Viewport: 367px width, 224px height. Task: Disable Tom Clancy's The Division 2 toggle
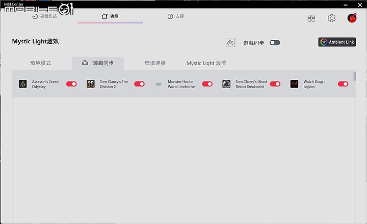click(139, 84)
